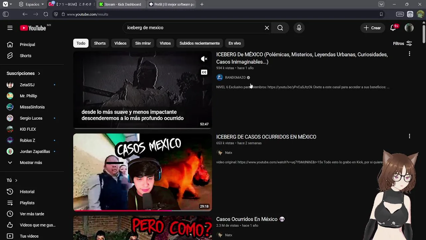This screenshot has height=240, width=426.
Task: Select the Todo filter chip
Action: click(x=81, y=43)
